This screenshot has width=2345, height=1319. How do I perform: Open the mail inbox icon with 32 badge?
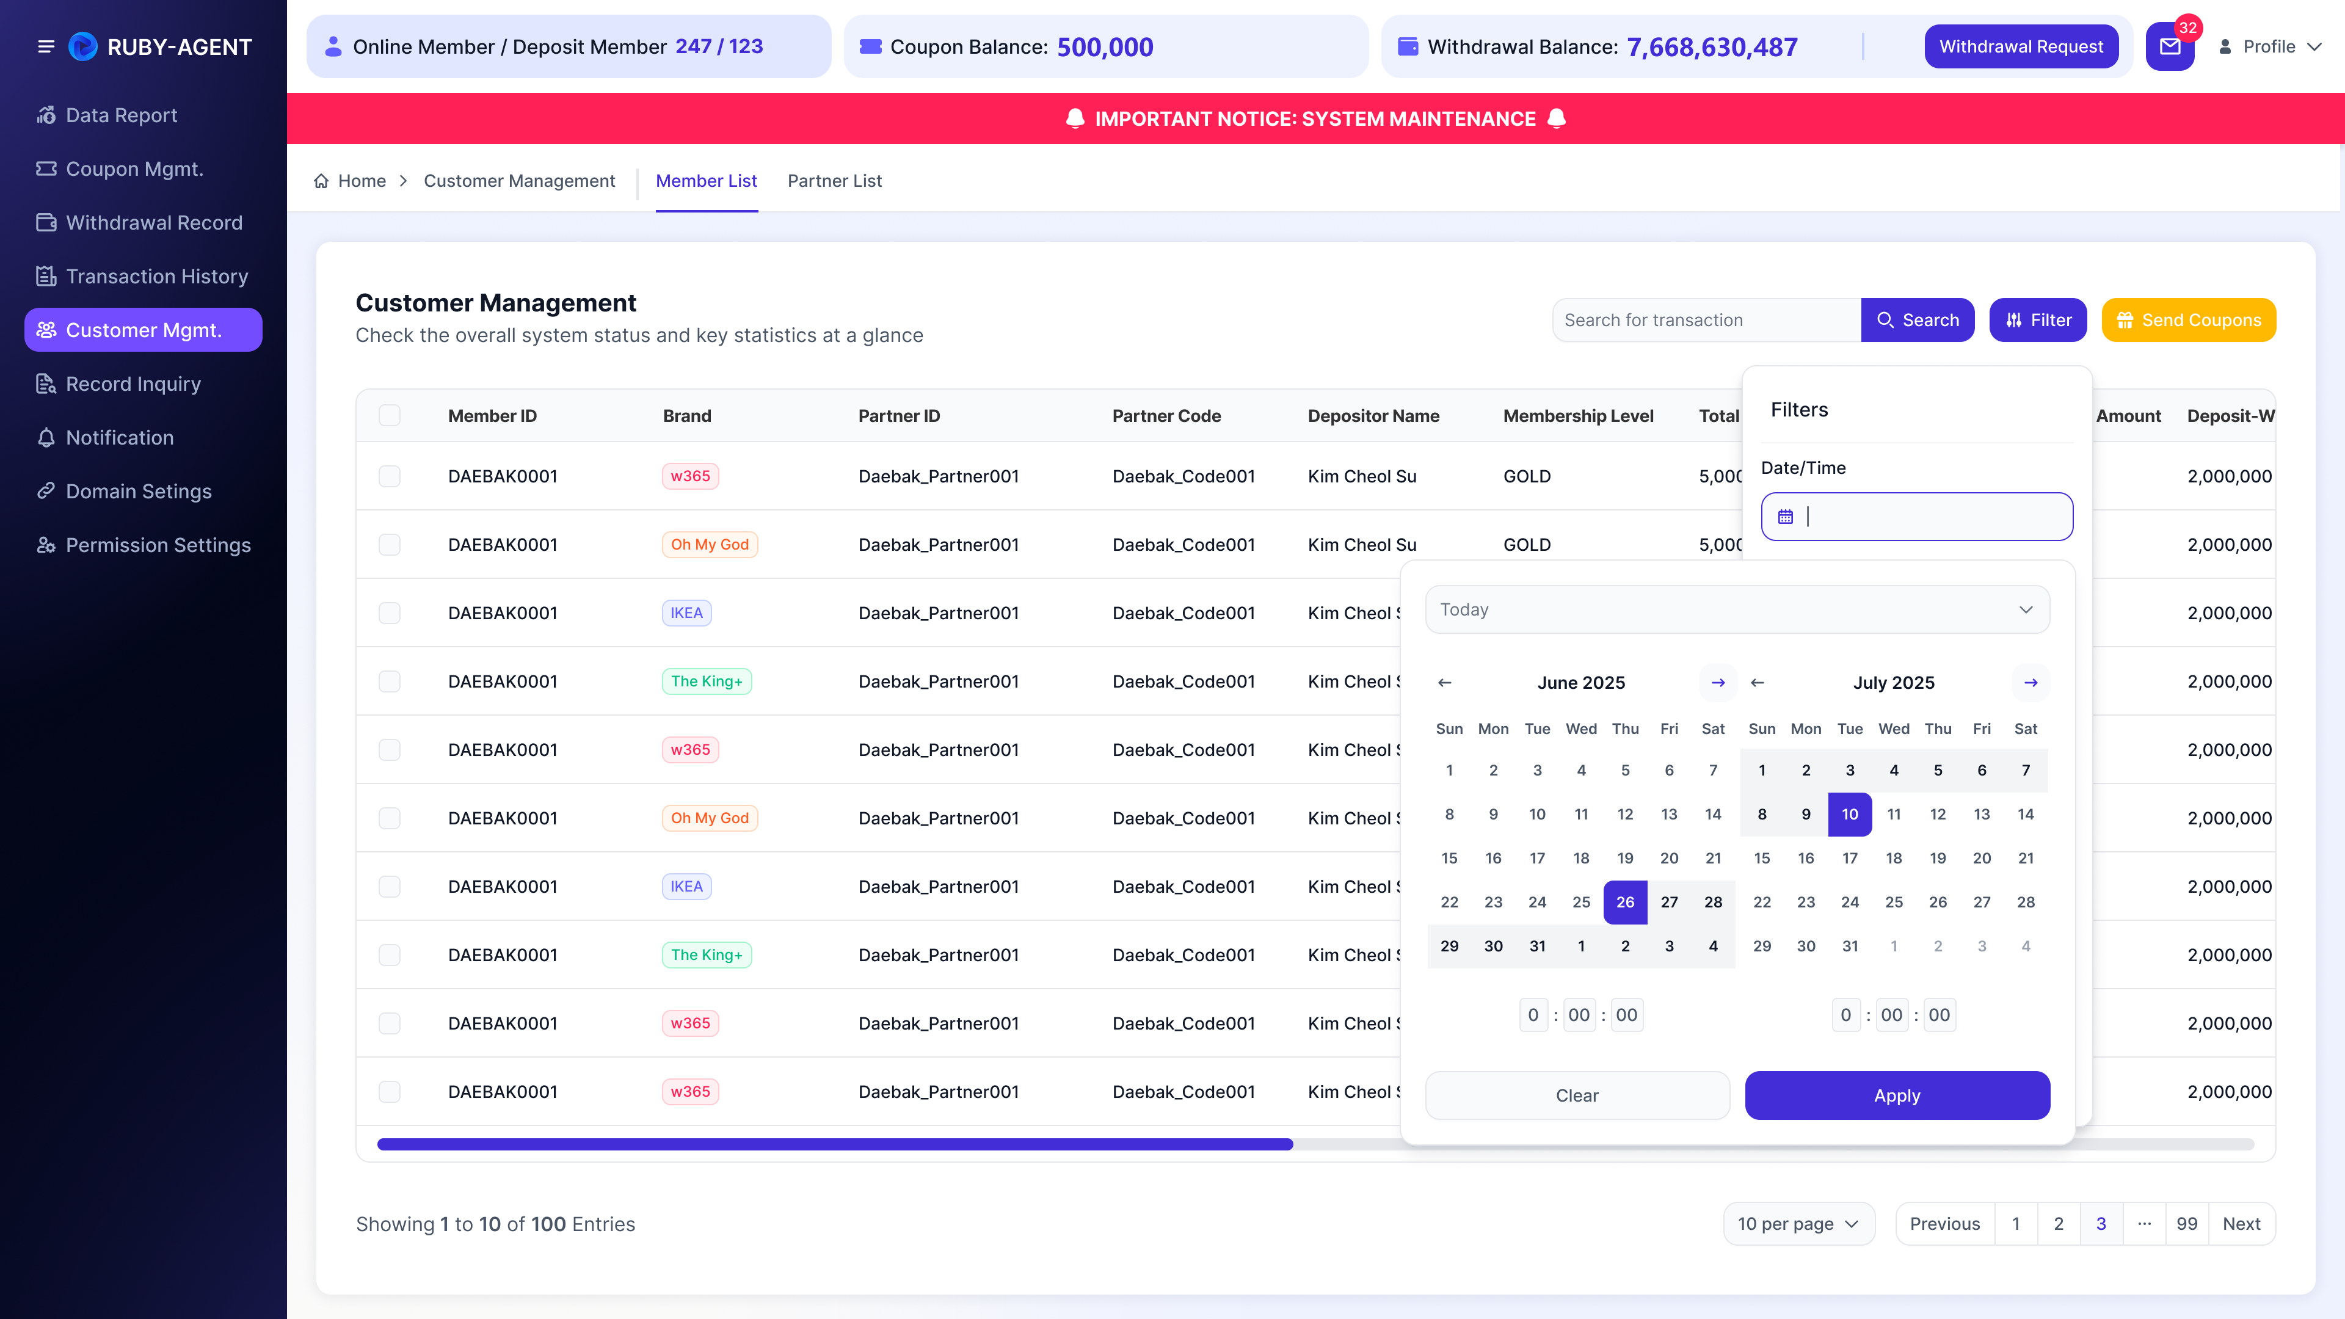point(2170,46)
